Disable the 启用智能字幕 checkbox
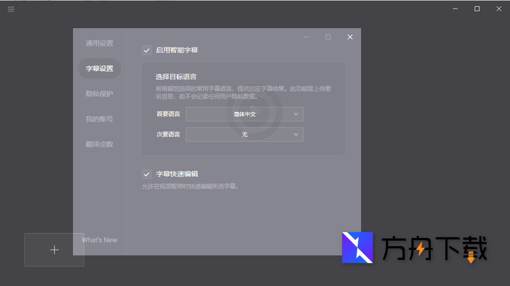510x286 pixels. pyautogui.click(x=146, y=50)
